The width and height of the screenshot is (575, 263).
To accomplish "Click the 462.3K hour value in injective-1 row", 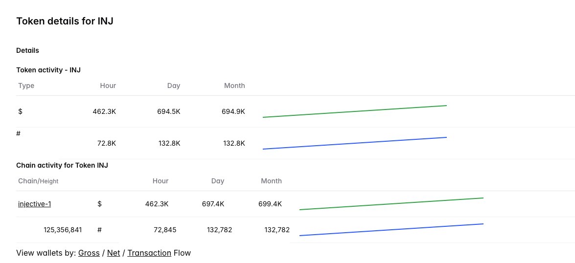I will click(x=157, y=204).
